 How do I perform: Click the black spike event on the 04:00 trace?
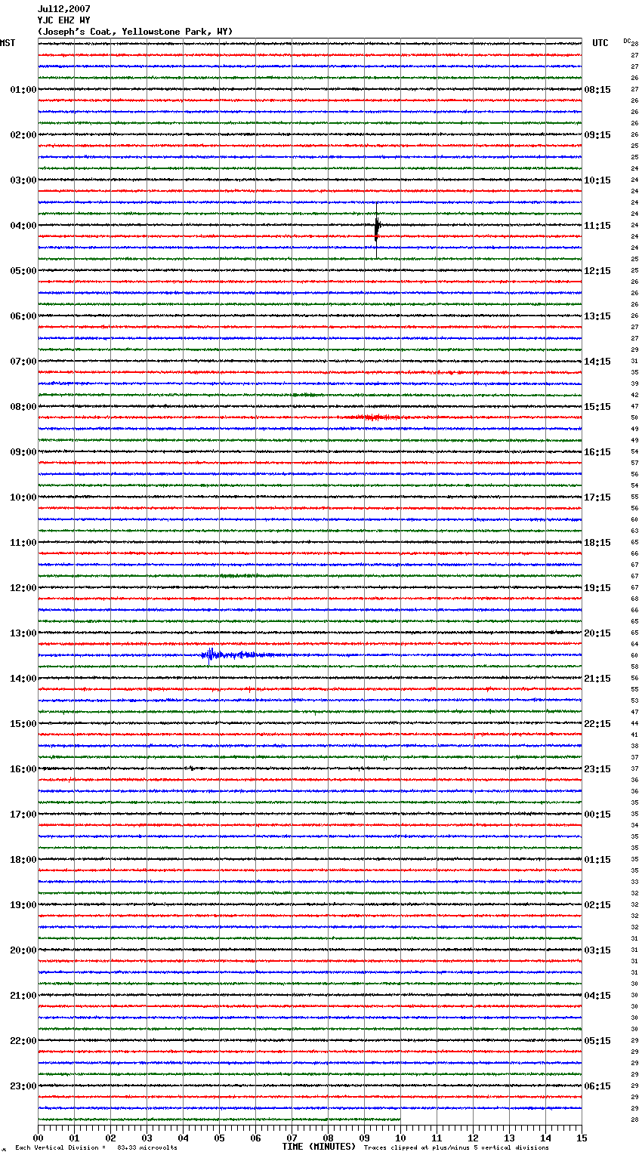point(377,229)
